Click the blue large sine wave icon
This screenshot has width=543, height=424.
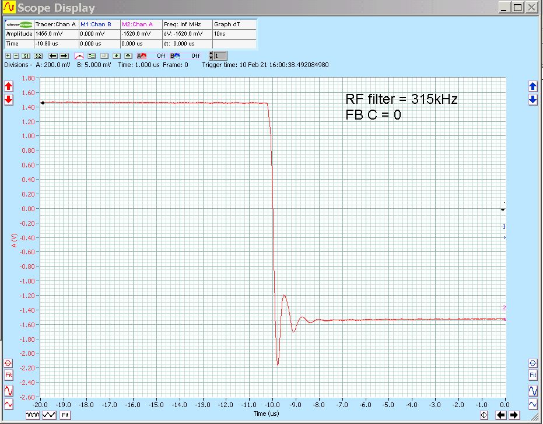pyautogui.click(x=533, y=390)
